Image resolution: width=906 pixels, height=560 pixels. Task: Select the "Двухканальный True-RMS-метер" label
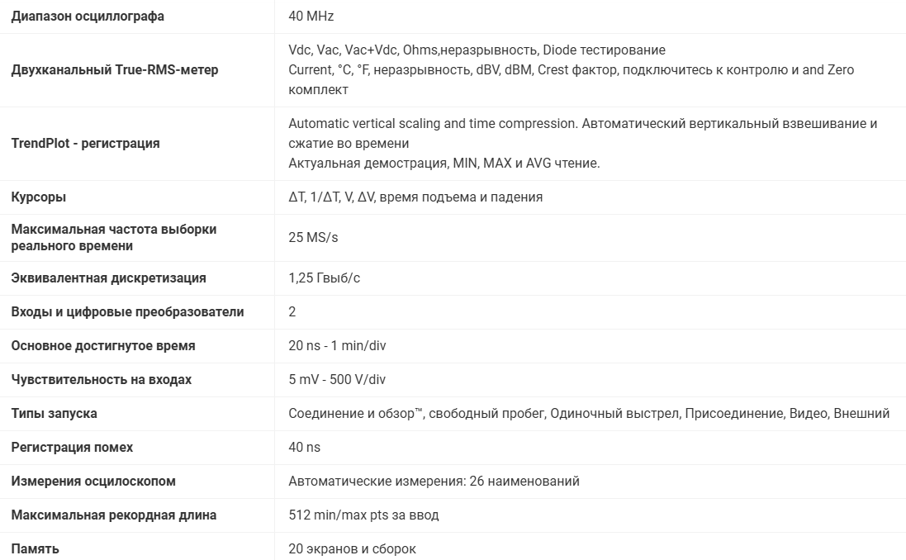pyautogui.click(x=115, y=70)
